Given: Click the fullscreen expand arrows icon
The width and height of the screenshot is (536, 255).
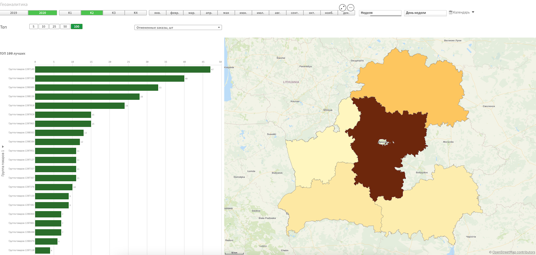Looking at the screenshot, I should tap(342, 8).
